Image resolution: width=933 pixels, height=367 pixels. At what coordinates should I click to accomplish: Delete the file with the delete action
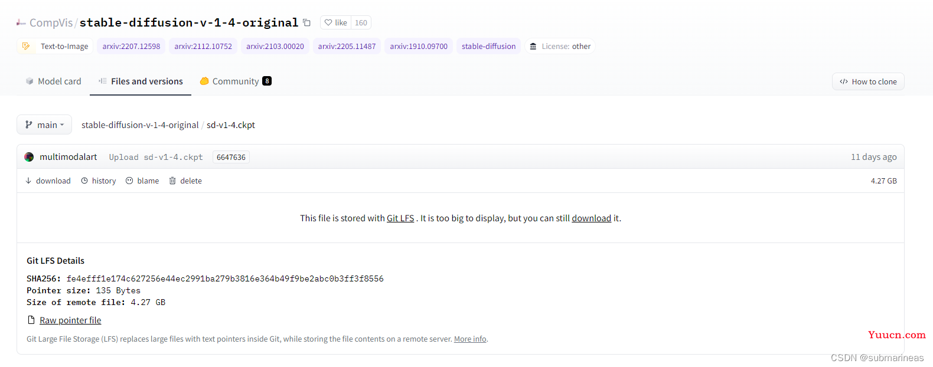185,181
